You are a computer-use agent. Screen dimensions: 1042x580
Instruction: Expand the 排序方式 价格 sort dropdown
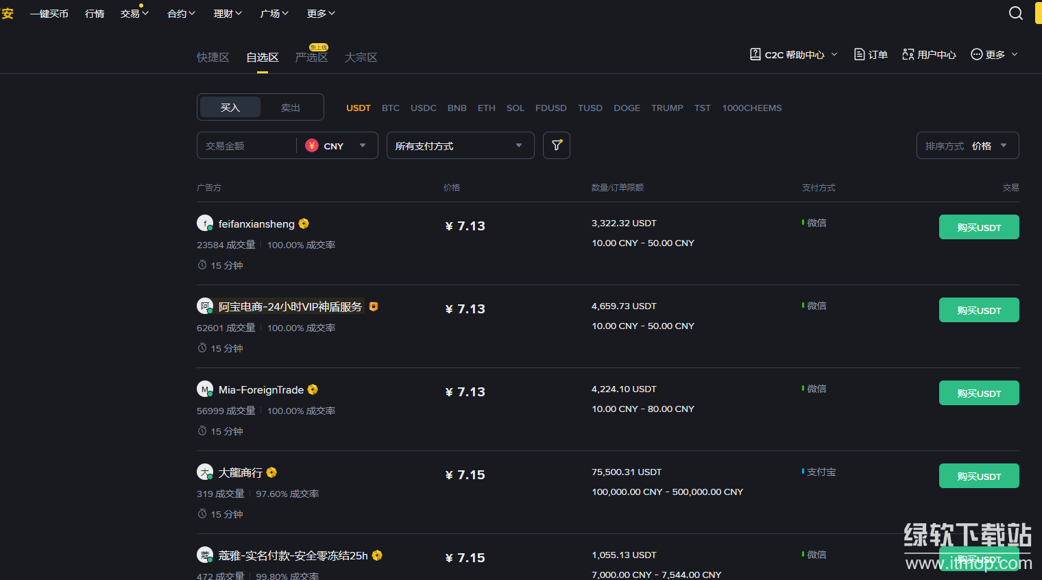(x=967, y=146)
